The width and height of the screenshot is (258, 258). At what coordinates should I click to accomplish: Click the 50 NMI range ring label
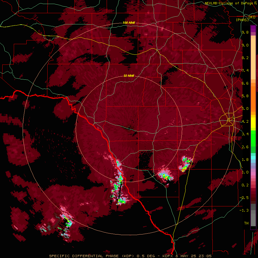click(x=129, y=76)
